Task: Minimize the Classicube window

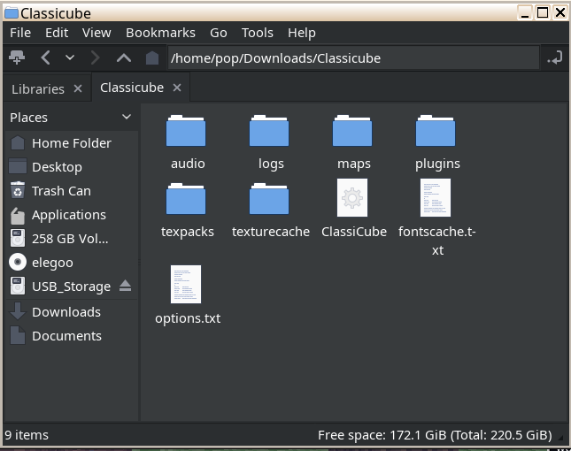Action: click(525, 12)
